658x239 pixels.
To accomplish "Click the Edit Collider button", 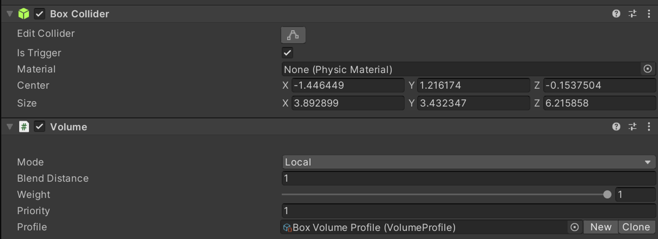I will [293, 35].
